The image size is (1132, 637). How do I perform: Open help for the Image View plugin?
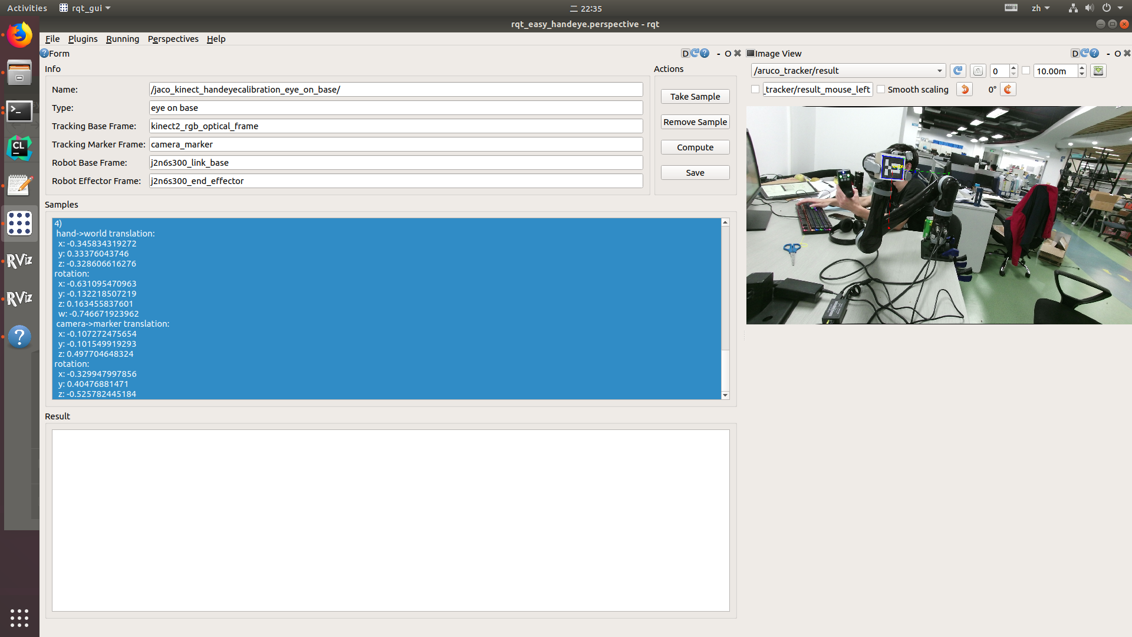pos(1095,53)
